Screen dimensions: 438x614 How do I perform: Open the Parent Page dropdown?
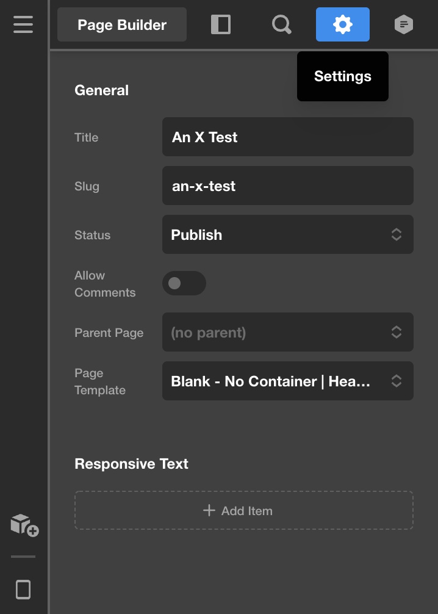click(x=288, y=332)
